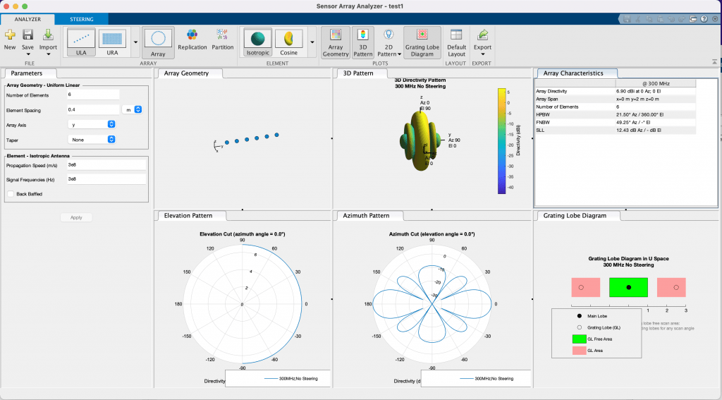Open the Array Axis dropdown
722x400 pixels.
click(92, 124)
